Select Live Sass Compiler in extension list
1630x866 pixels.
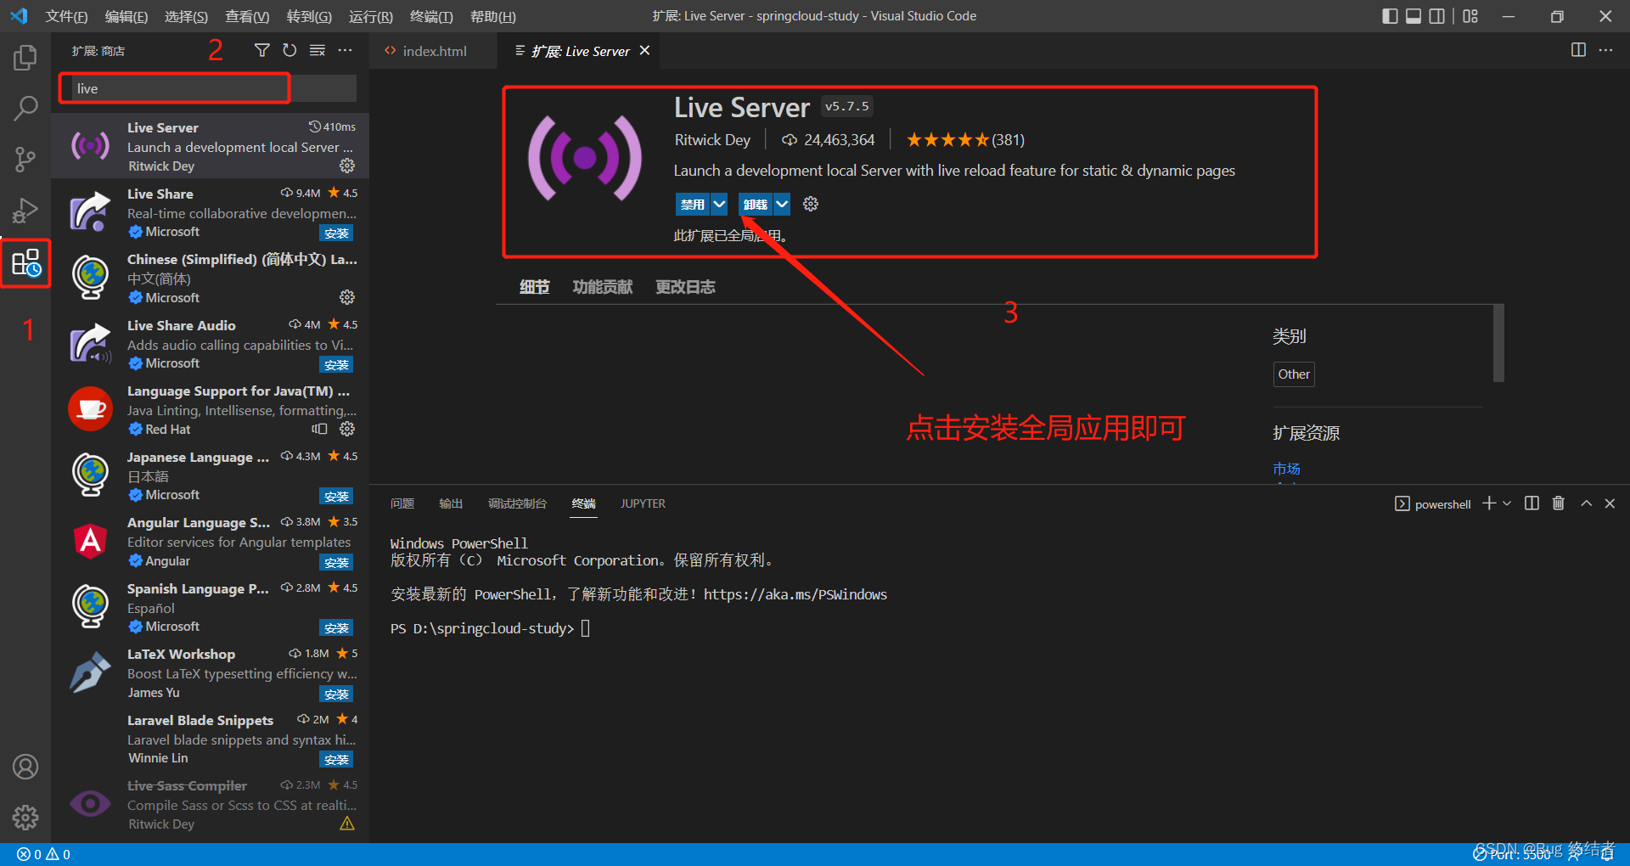click(x=210, y=804)
